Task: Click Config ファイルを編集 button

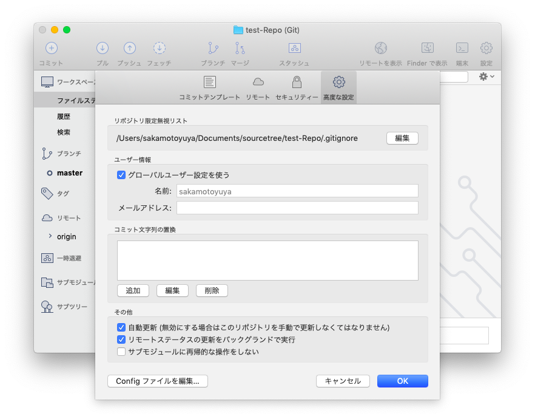Action: pyautogui.click(x=157, y=381)
